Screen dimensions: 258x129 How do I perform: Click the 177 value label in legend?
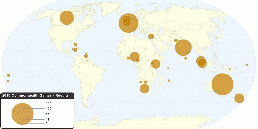click(49, 103)
